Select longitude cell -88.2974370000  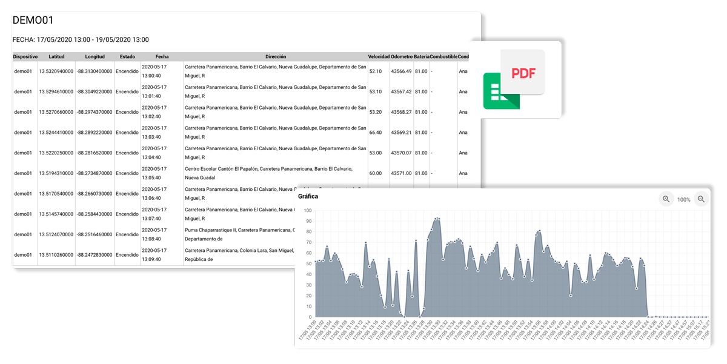(95, 112)
